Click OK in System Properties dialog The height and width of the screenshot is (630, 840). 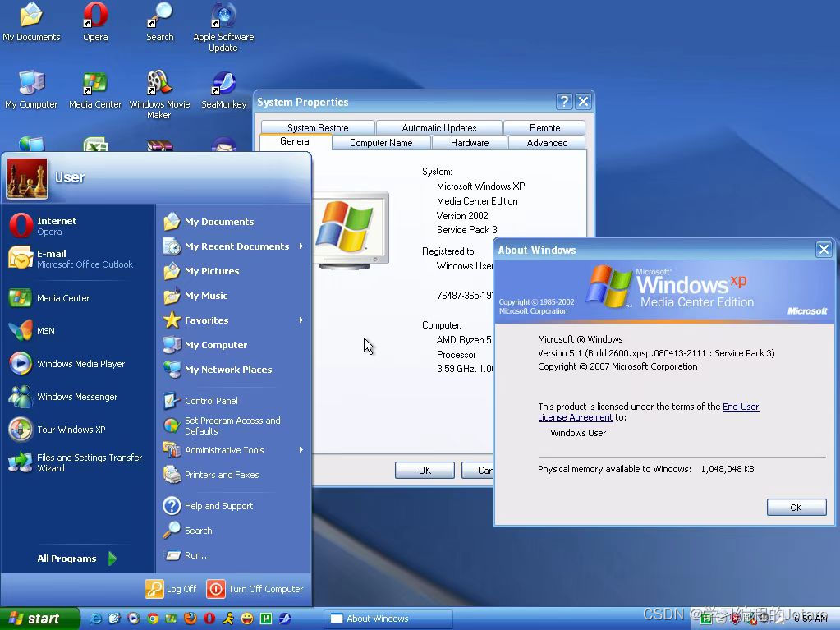pos(425,470)
